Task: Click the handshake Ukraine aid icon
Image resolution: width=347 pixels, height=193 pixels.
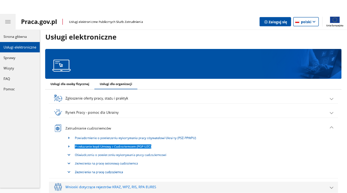Action: click(58, 112)
